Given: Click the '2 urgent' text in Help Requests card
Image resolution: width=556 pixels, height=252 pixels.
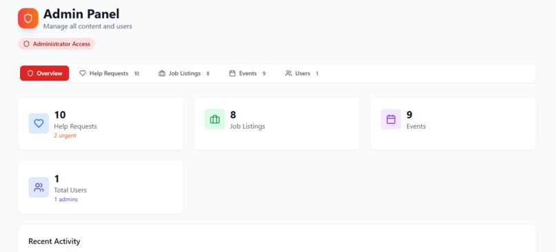Looking at the screenshot, I should (x=66, y=136).
